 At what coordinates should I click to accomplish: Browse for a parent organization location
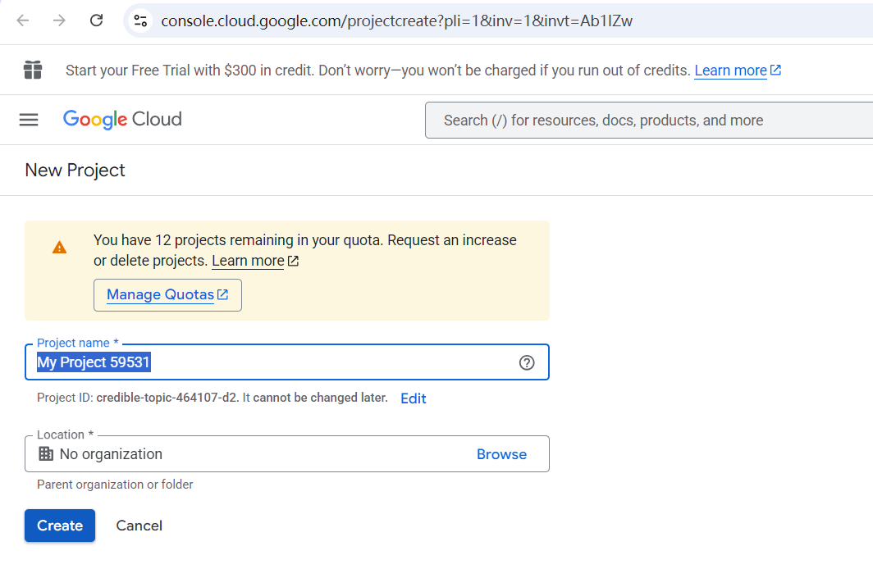[x=501, y=454]
